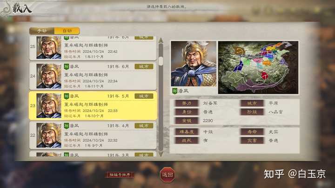Click the green faction badge on slot 24
The height and width of the screenshot is (188, 335).
[x=67, y=66]
